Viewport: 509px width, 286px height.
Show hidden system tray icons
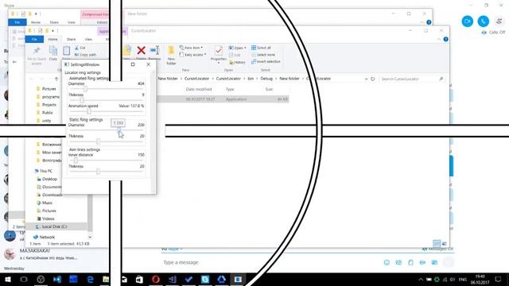click(x=421, y=279)
